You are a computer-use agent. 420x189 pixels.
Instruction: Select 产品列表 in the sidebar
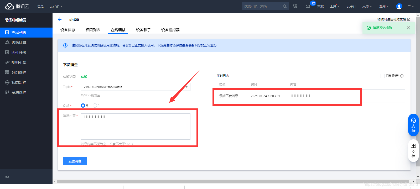pos(26,33)
